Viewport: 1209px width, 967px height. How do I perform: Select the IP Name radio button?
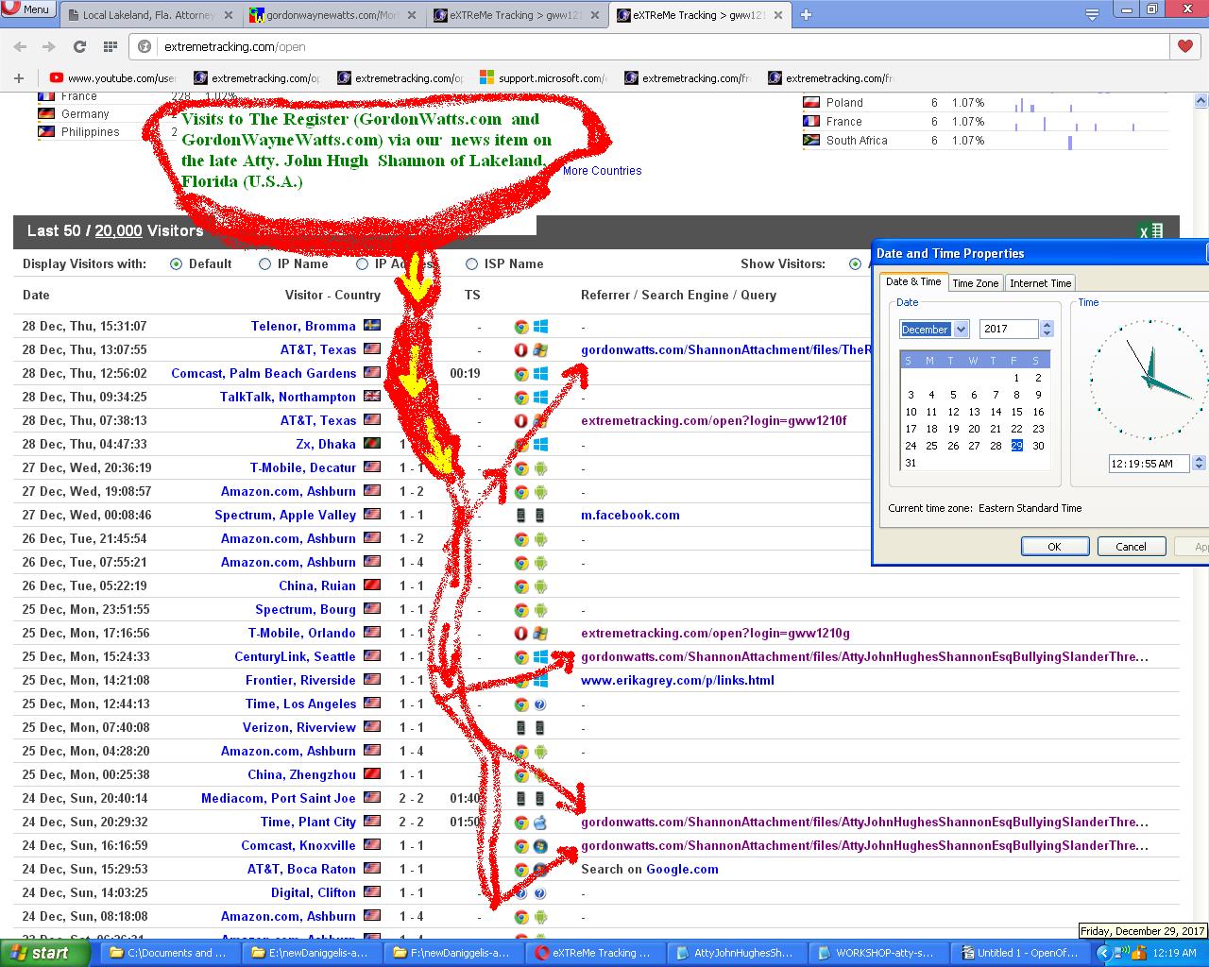click(265, 264)
